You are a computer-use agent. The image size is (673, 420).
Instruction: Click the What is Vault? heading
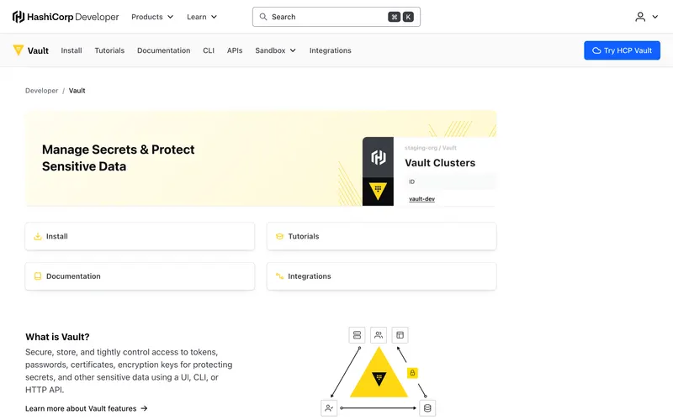click(x=57, y=337)
